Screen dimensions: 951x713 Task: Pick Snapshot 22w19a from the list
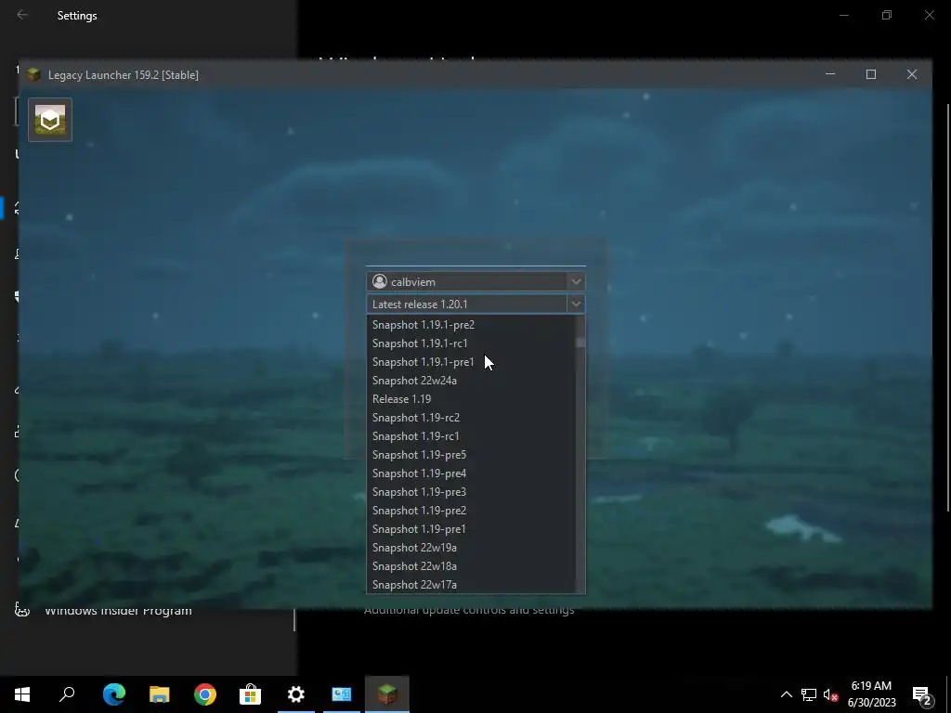tap(471, 548)
